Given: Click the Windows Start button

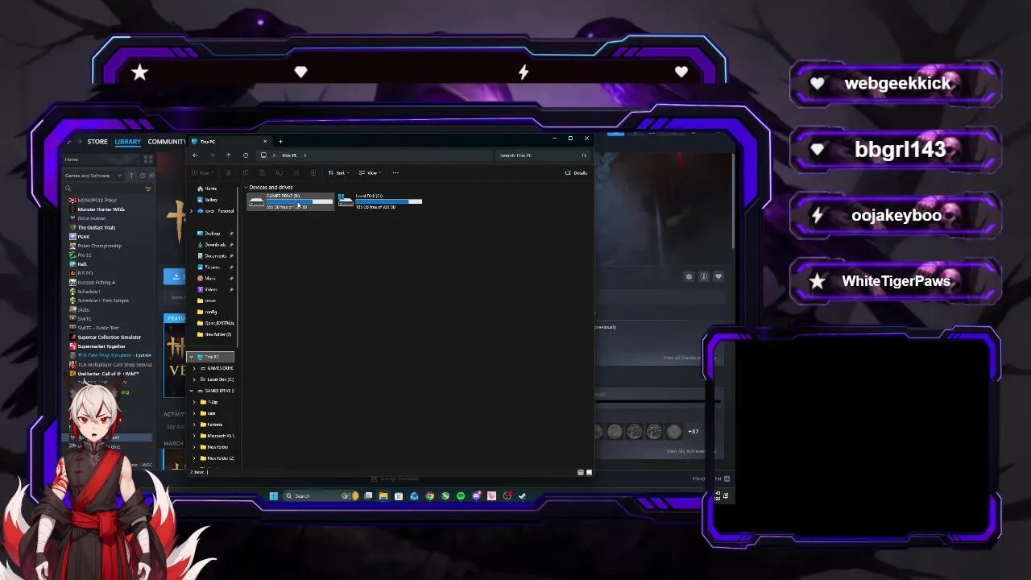Looking at the screenshot, I should coord(274,496).
